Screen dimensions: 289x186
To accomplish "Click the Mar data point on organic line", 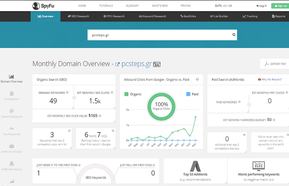I will pyautogui.click(x=195, y=117).
